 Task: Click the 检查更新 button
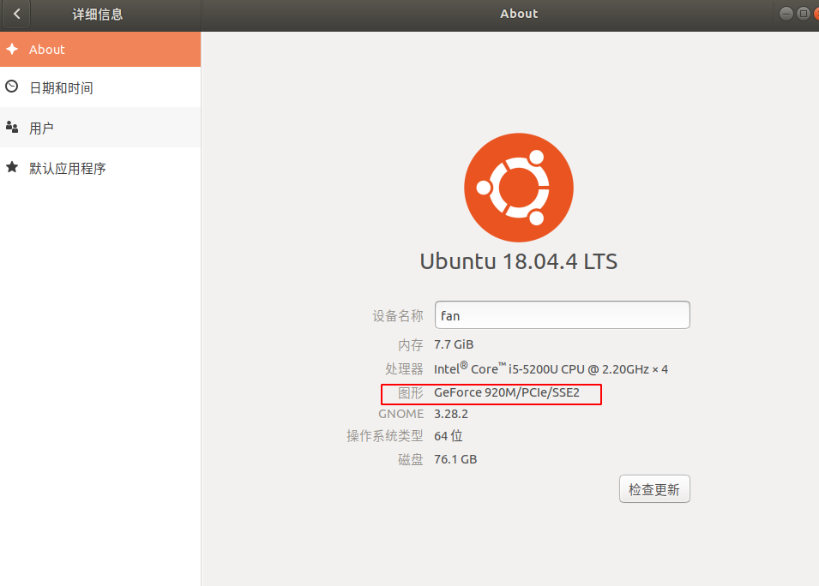[x=654, y=488]
